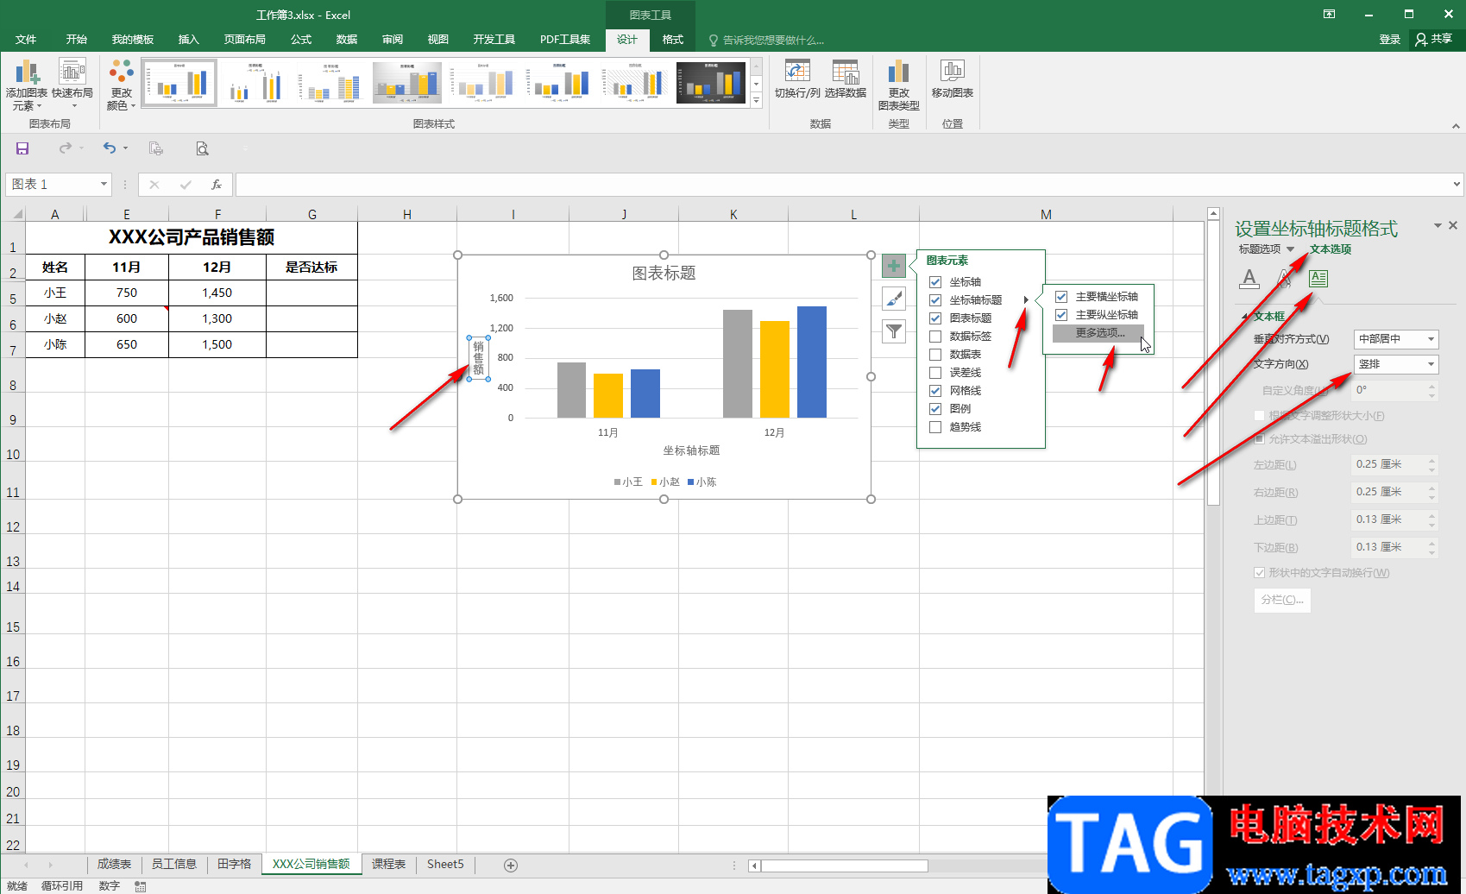Expand the formula bar
This screenshot has width=1466, height=894.
click(1457, 184)
